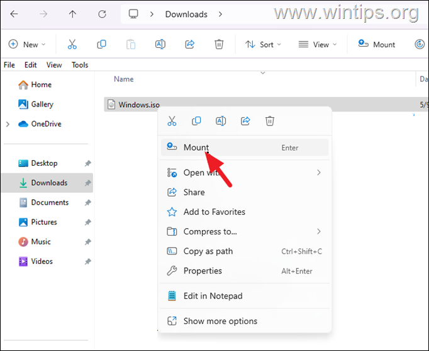Expand Open with submenu
The height and width of the screenshot is (351, 429).
click(245, 173)
